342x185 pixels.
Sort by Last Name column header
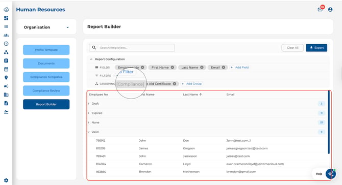[192, 95]
